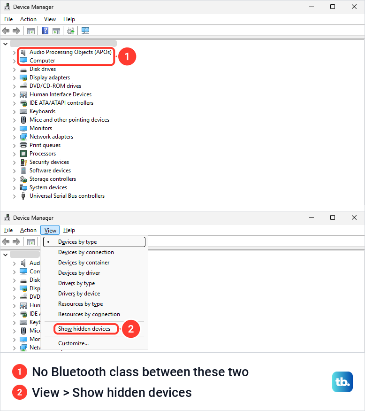Click the Security devices key icon
The width and height of the screenshot is (365, 411).
(x=23, y=162)
